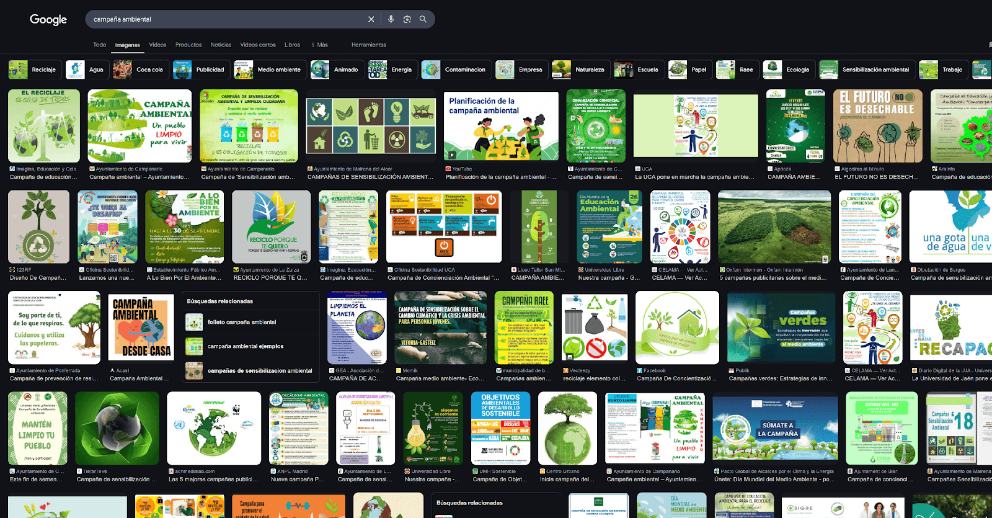Click 'campaña ambiental ejemplos' related search
This screenshot has height=518, width=992.
[250, 346]
